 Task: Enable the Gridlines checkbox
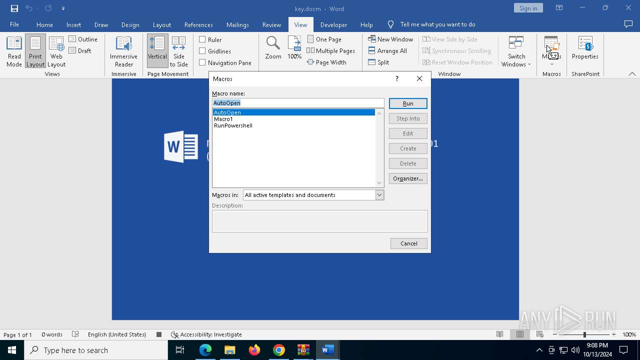click(202, 51)
